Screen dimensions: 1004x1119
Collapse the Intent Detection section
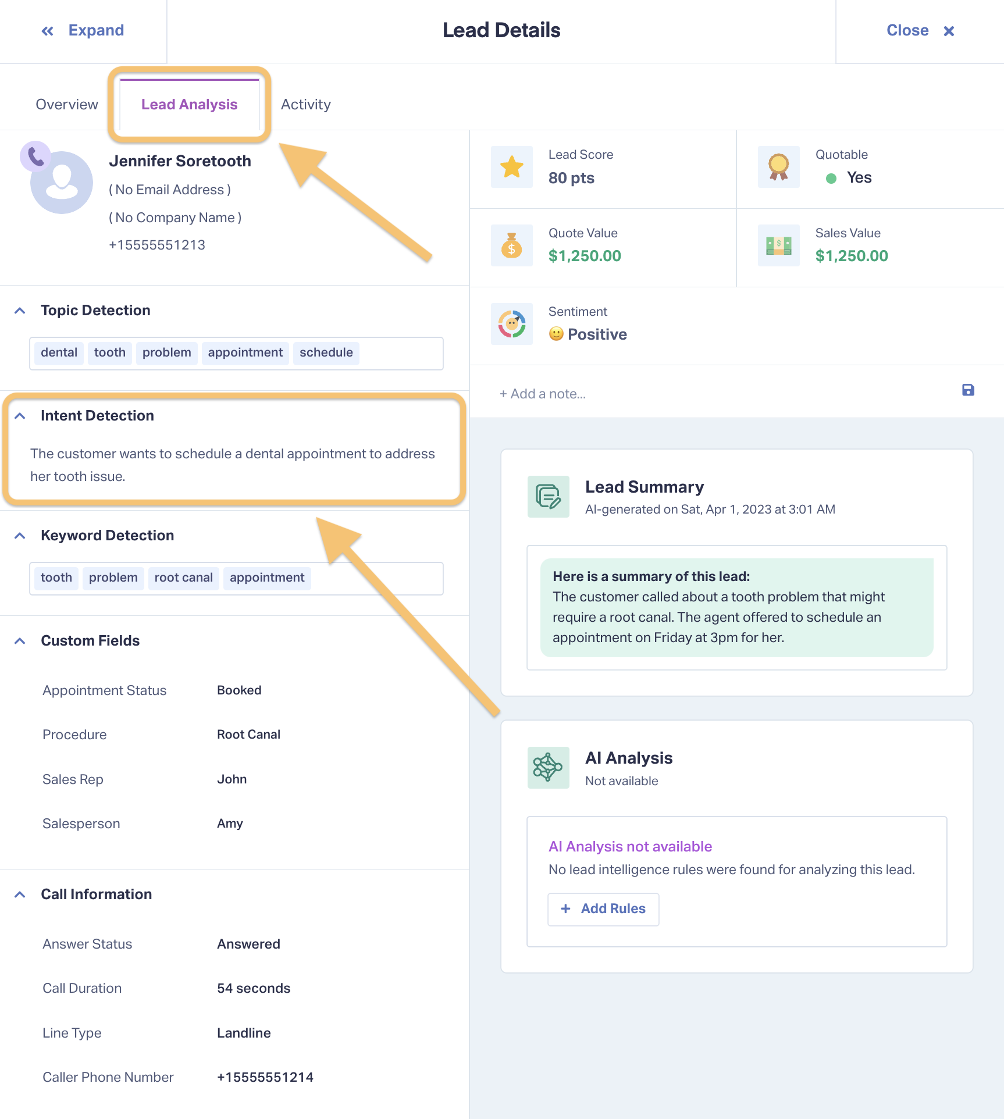[20, 416]
